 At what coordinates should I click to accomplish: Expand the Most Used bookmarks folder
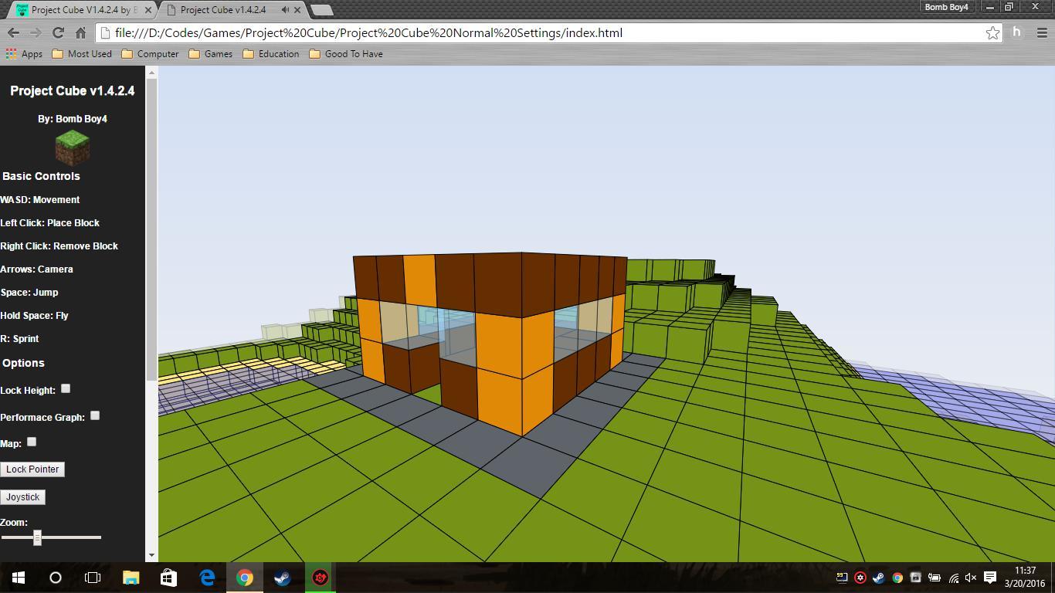coord(82,54)
